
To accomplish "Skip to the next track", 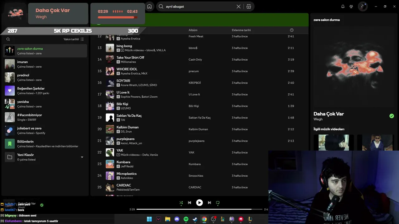I will [209, 203].
